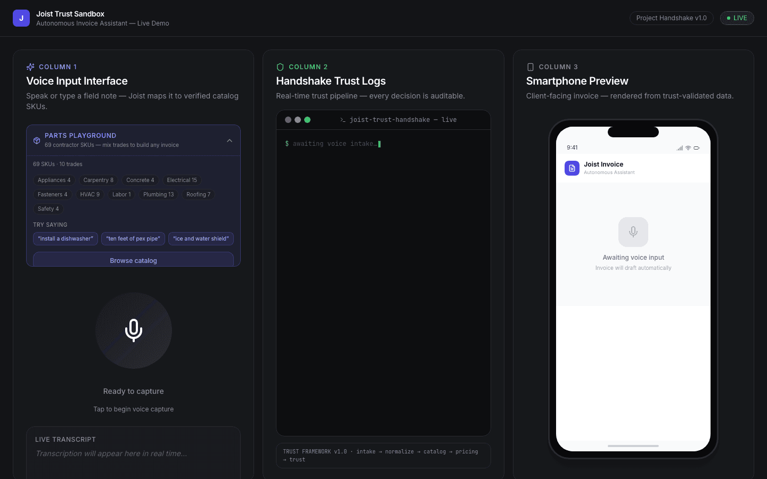Click the Smartphone Preview heading

tap(577, 81)
